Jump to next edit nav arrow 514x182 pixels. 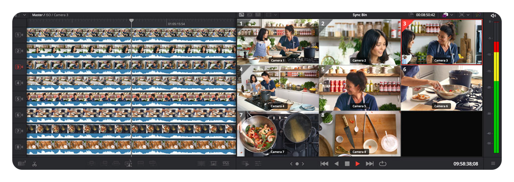pyautogui.click(x=303, y=164)
